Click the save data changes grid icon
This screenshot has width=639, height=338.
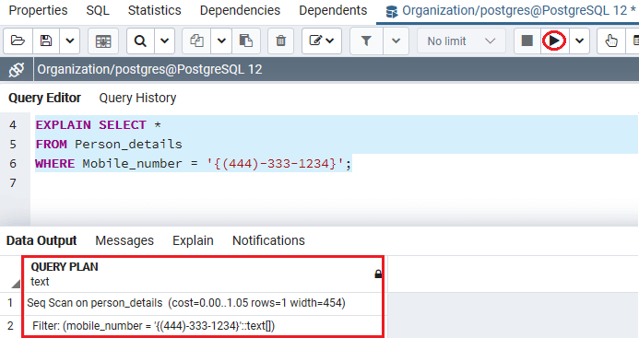103,41
